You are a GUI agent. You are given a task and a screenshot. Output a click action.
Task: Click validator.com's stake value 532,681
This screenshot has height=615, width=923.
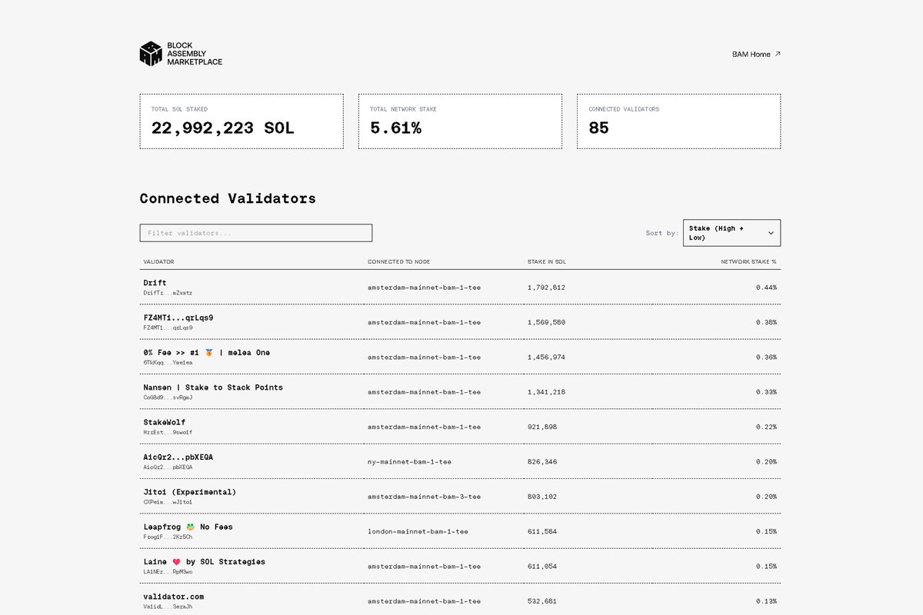(x=542, y=601)
